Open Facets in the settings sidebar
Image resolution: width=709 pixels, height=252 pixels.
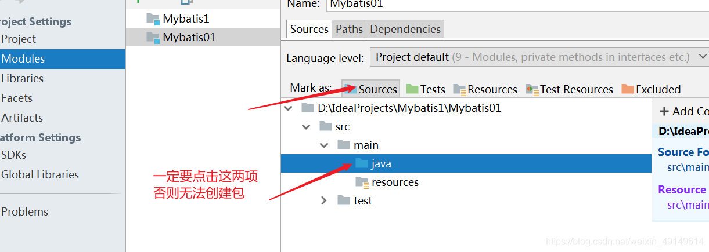pyautogui.click(x=17, y=98)
